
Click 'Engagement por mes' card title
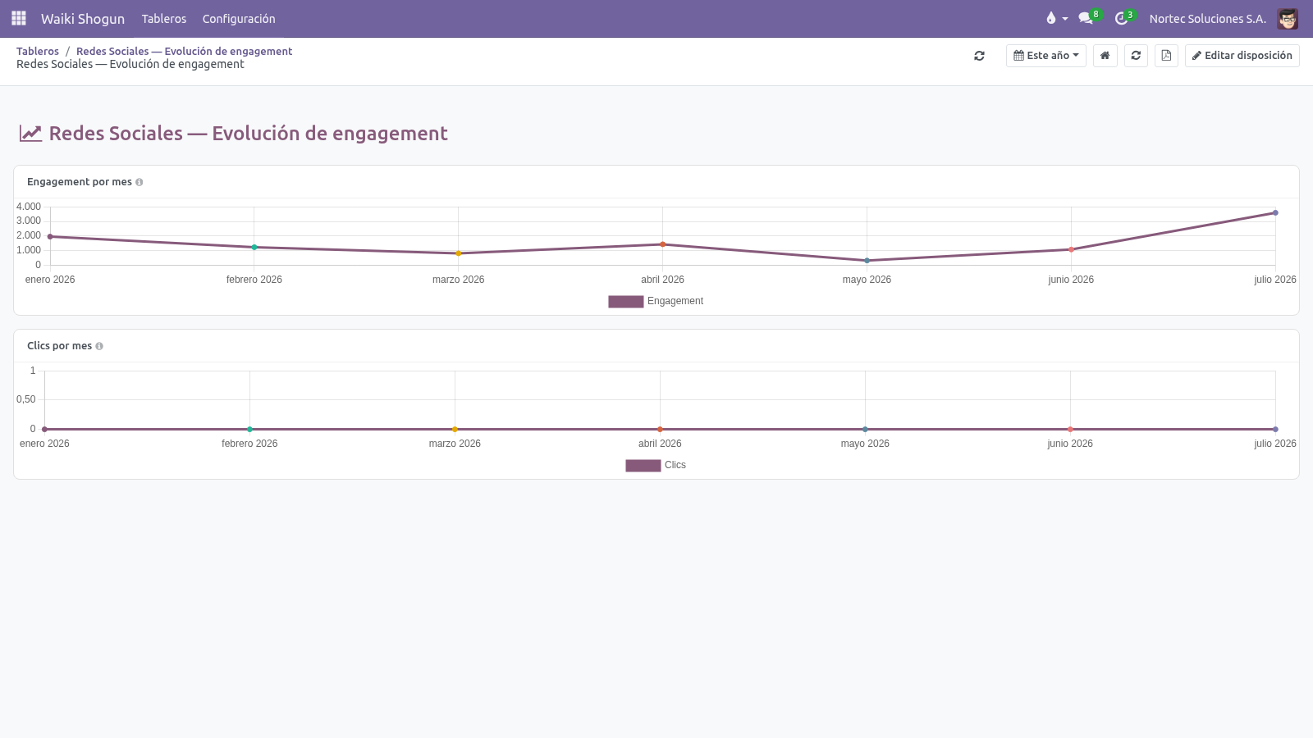[x=80, y=182]
